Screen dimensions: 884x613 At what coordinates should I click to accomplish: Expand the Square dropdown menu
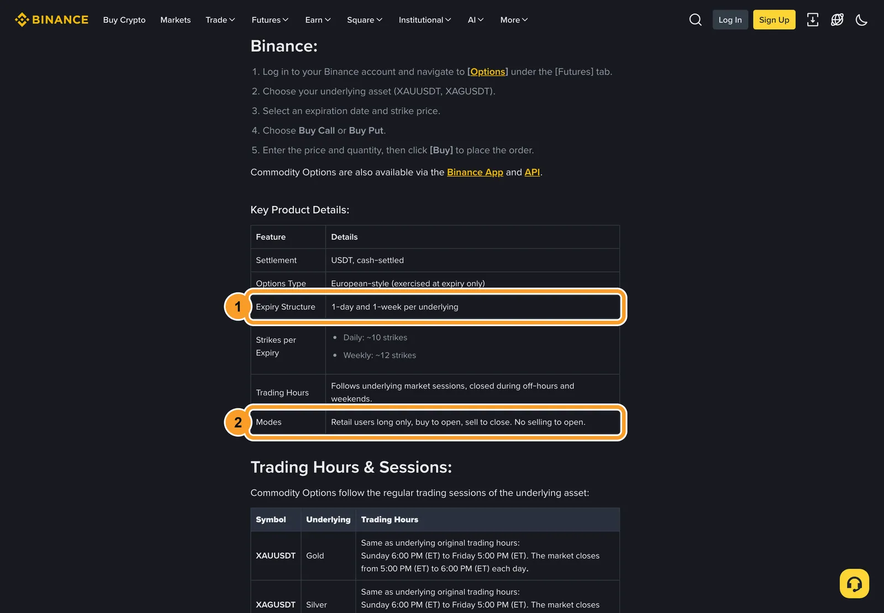click(x=365, y=20)
